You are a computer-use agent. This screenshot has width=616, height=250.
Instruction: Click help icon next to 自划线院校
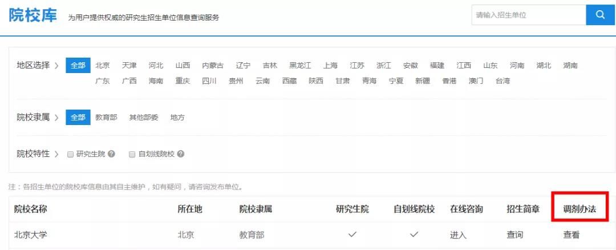[x=181, y=154]
